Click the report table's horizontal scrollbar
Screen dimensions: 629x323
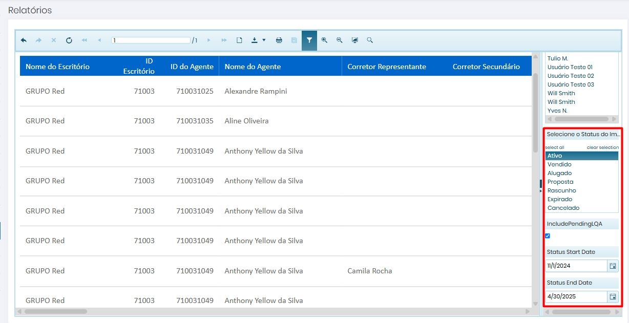pos(55,311)
